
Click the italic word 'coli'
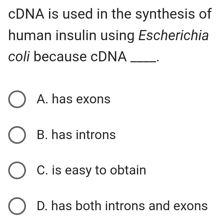point(19,57)
